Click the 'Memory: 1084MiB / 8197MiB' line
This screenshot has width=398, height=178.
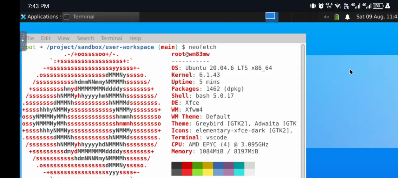click(215, 152)
